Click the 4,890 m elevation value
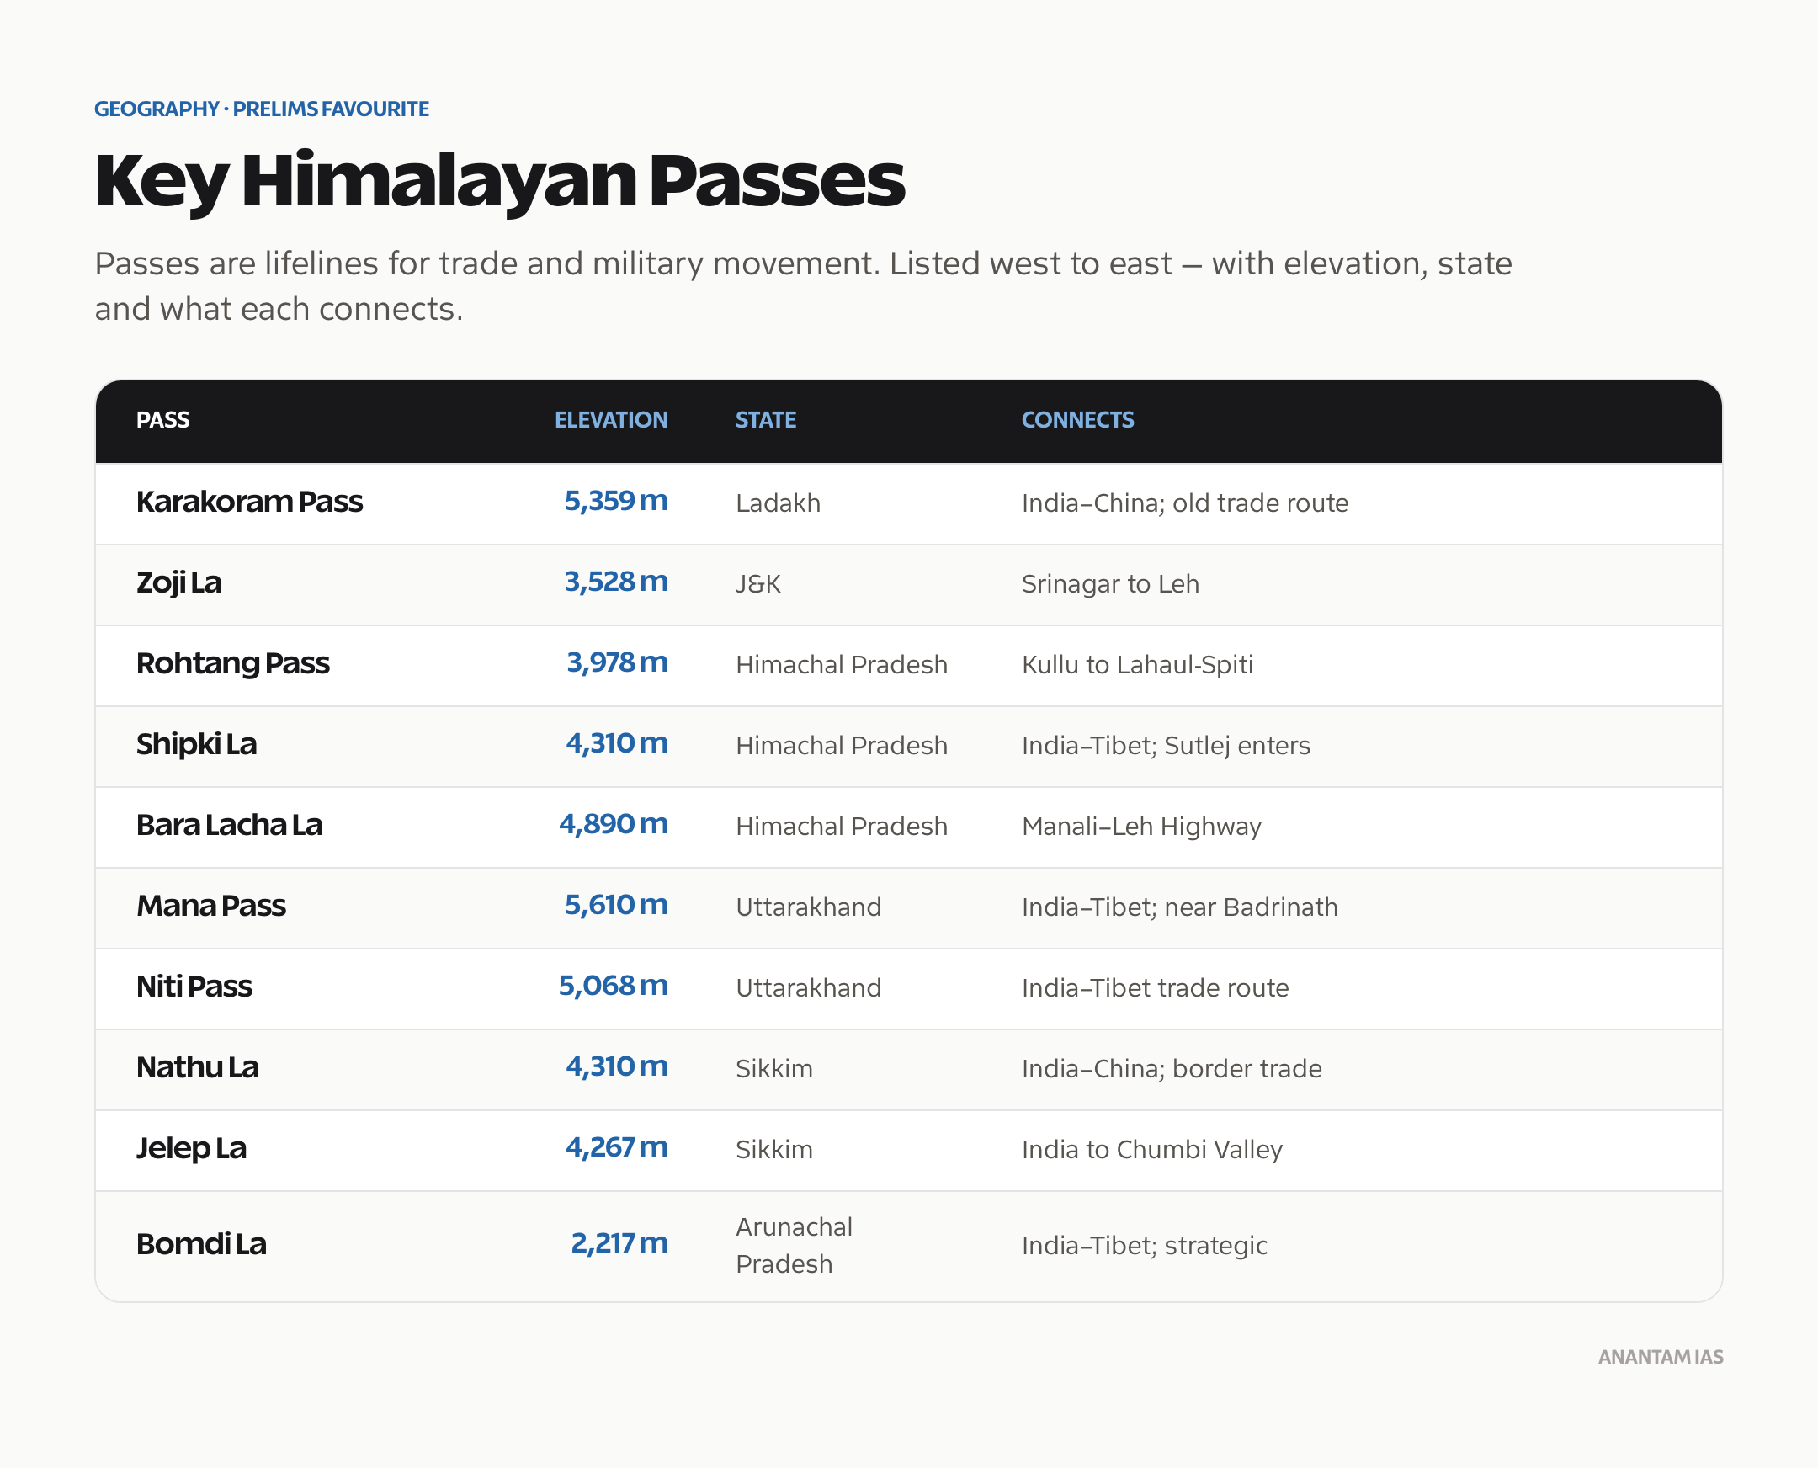 (613, 824)
